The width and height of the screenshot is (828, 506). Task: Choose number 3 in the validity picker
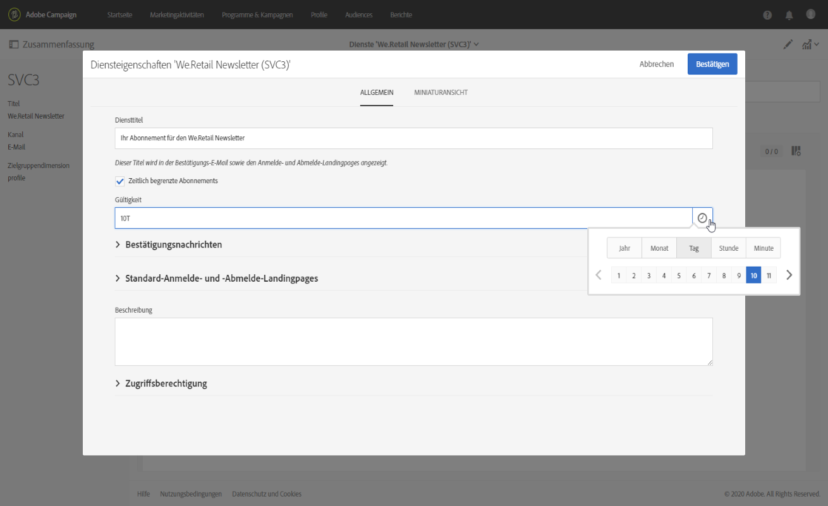(x=649, y=275)
